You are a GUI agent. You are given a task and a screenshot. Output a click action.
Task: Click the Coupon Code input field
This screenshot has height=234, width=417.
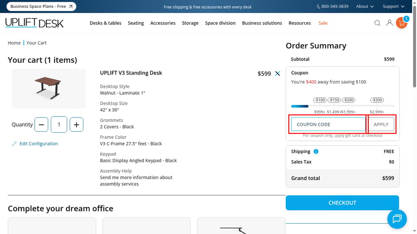click(328, 124)
